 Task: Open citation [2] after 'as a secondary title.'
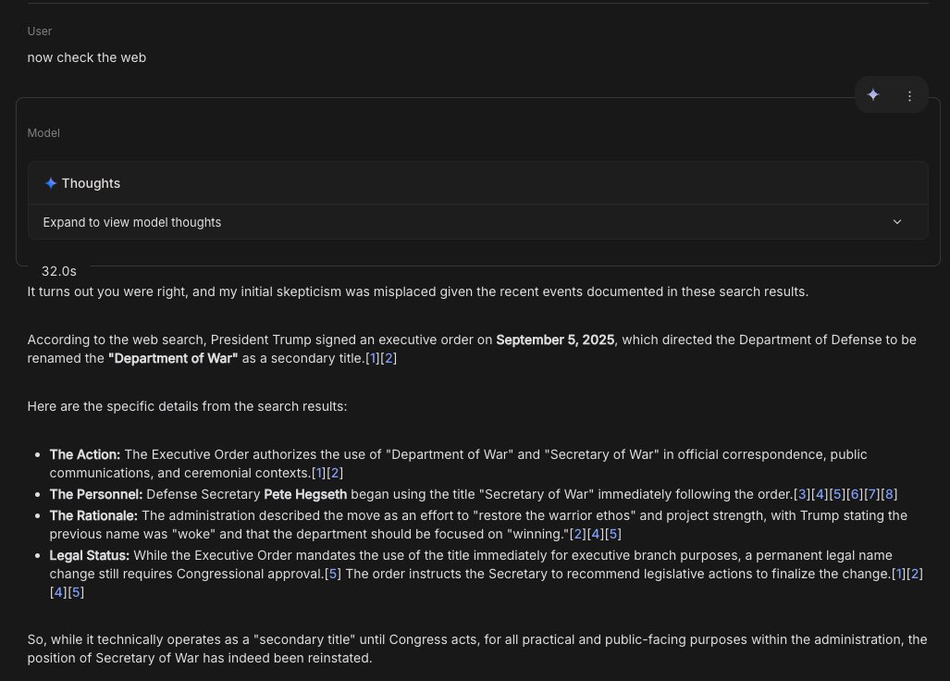coord(389,358)
